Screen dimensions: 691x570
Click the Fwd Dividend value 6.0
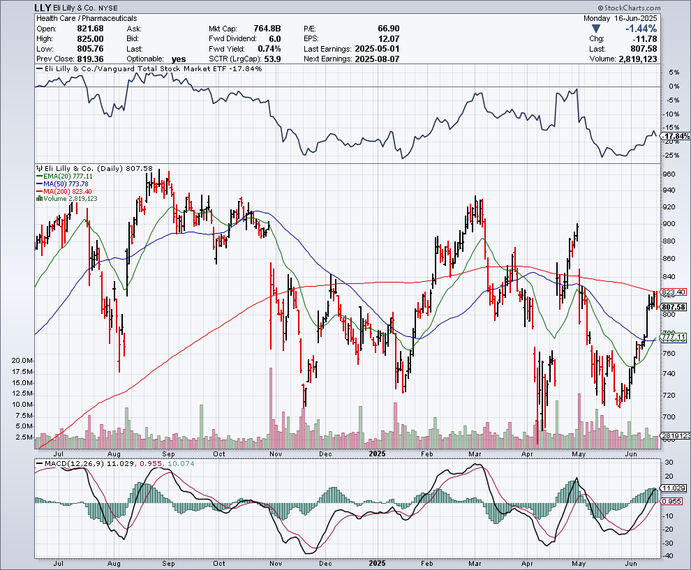tap(274, 39)
